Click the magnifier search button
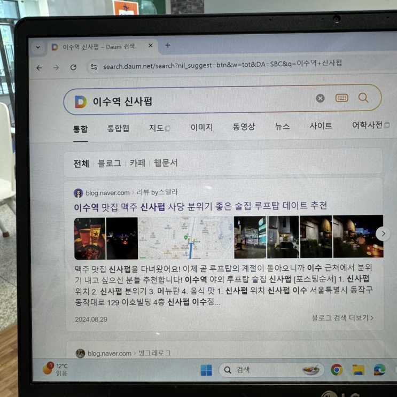Image resolution: width=397 pixels, height=397 pixels. click(x=363, y=97)
